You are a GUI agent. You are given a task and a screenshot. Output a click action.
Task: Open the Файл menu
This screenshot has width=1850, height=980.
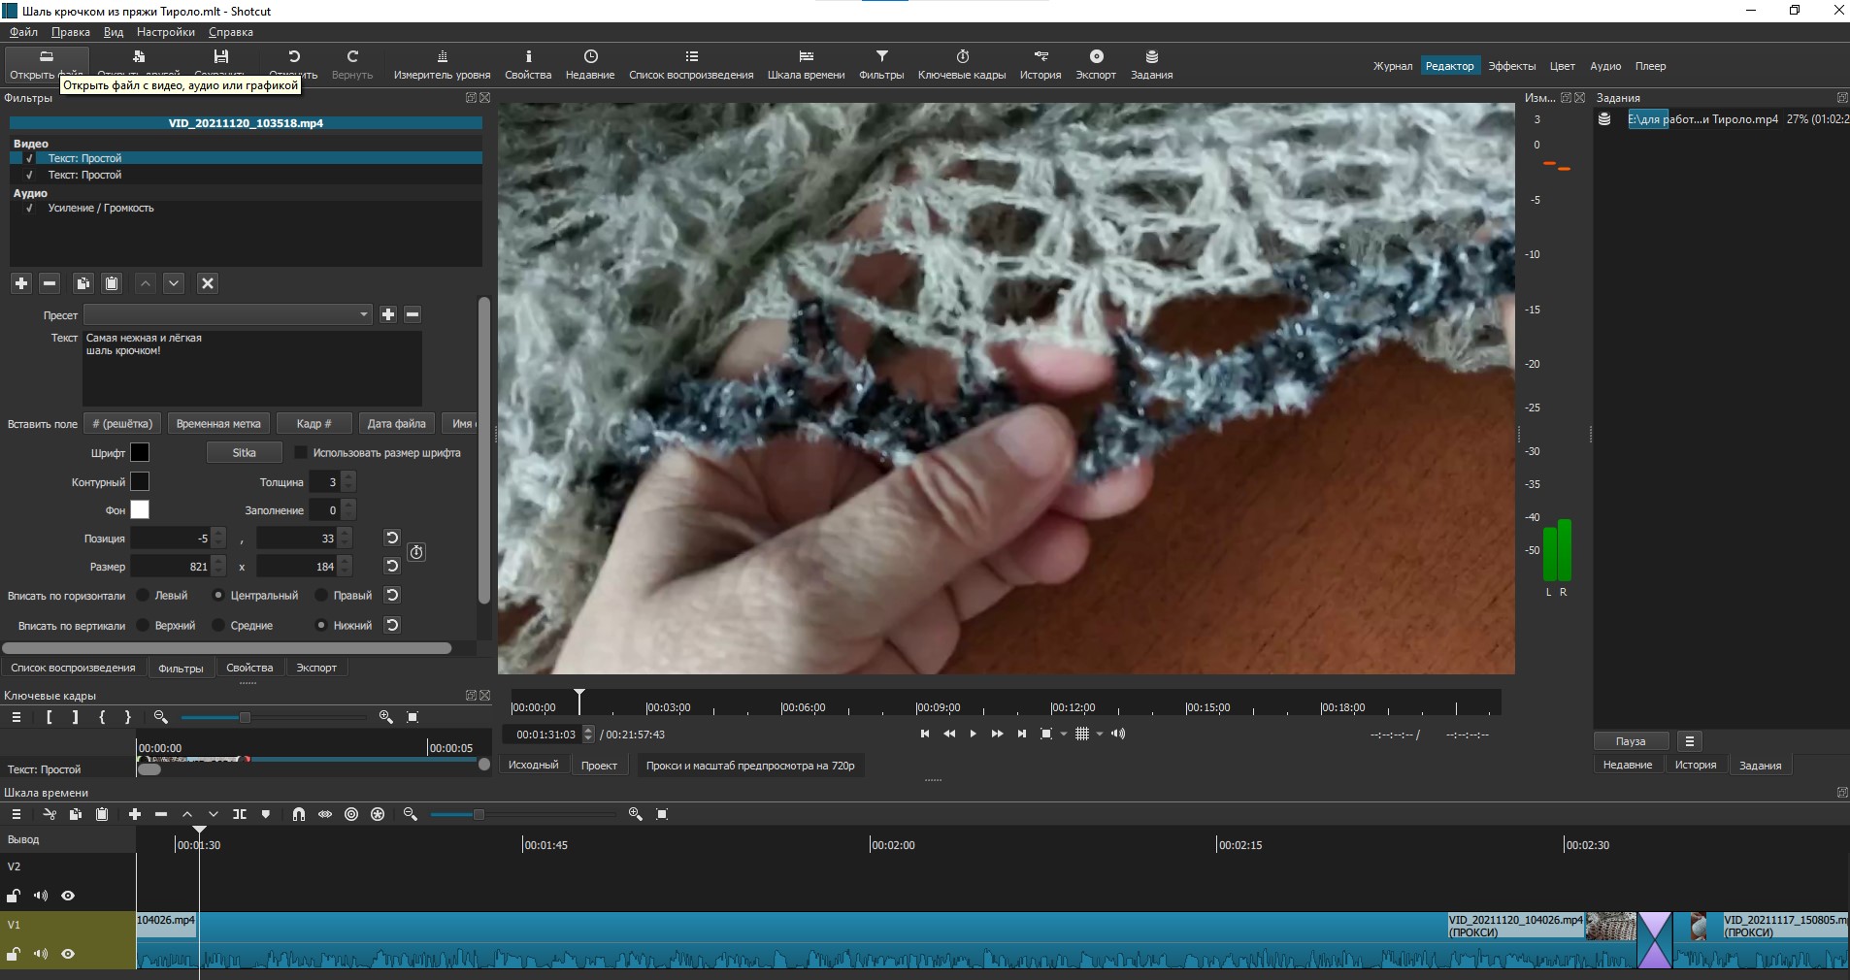23,32
